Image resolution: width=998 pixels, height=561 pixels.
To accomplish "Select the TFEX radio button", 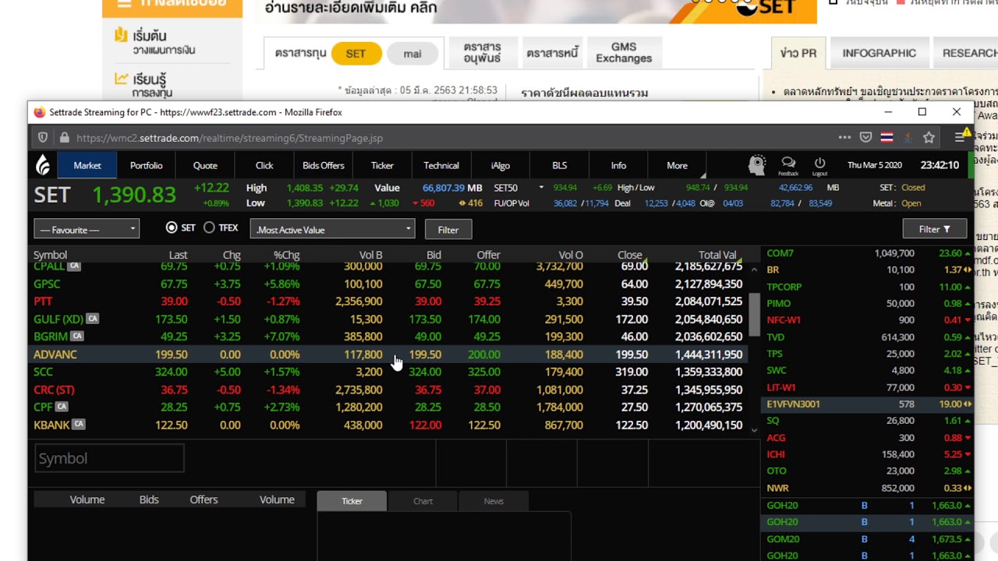I will pyautogui.click(x=209, y=228).
